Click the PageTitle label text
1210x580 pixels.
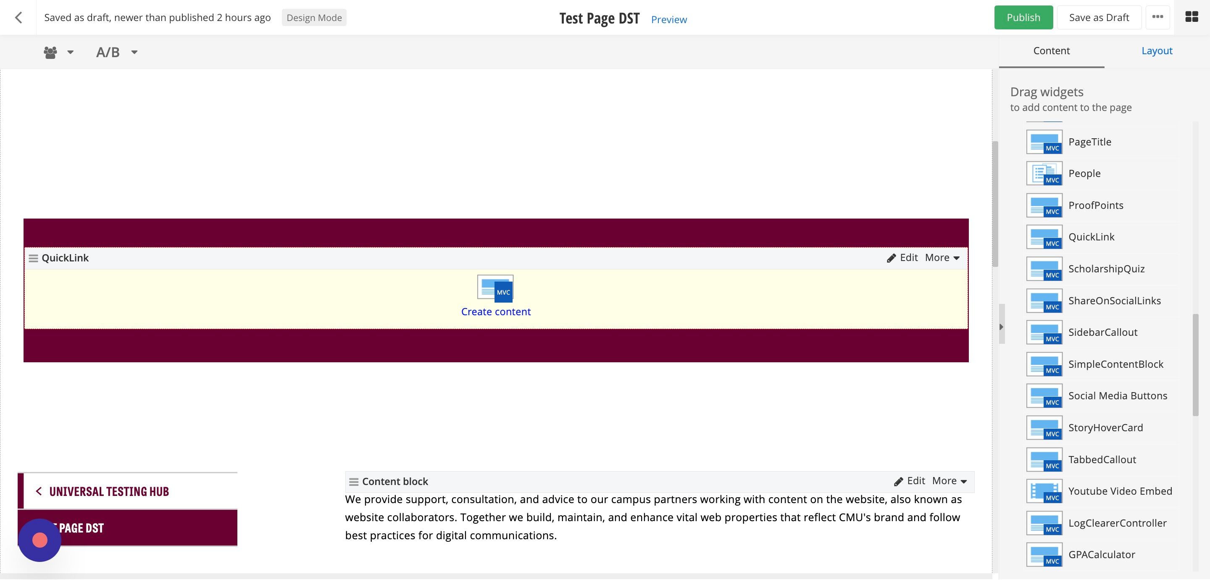1090,142
